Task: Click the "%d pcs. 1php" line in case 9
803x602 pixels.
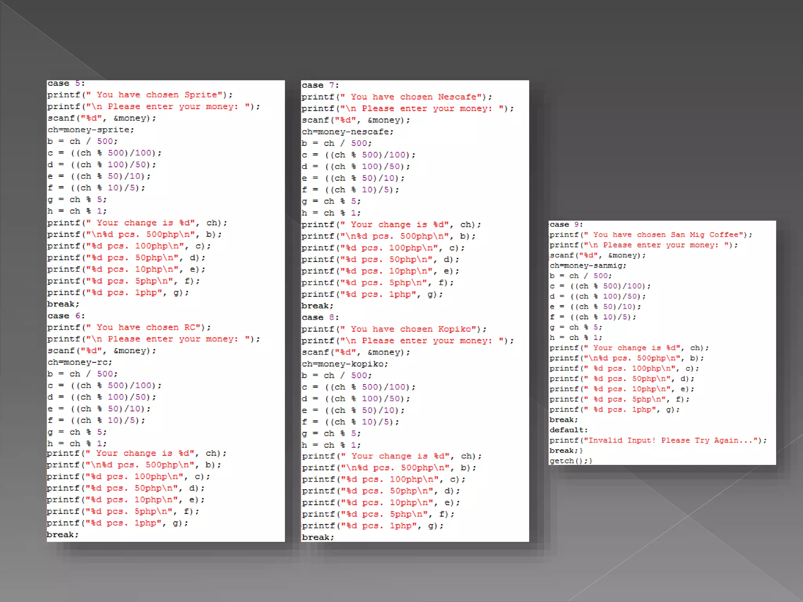Action: 615,410
